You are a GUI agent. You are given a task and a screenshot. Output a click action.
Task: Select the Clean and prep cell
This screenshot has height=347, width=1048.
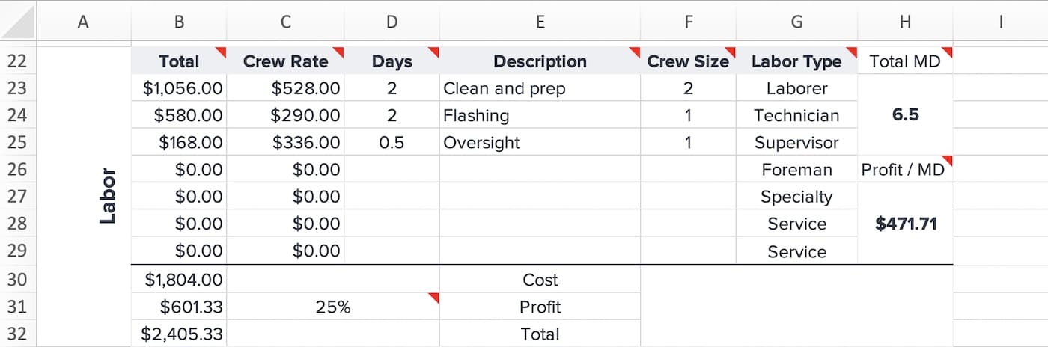click(x=540, y=88)
